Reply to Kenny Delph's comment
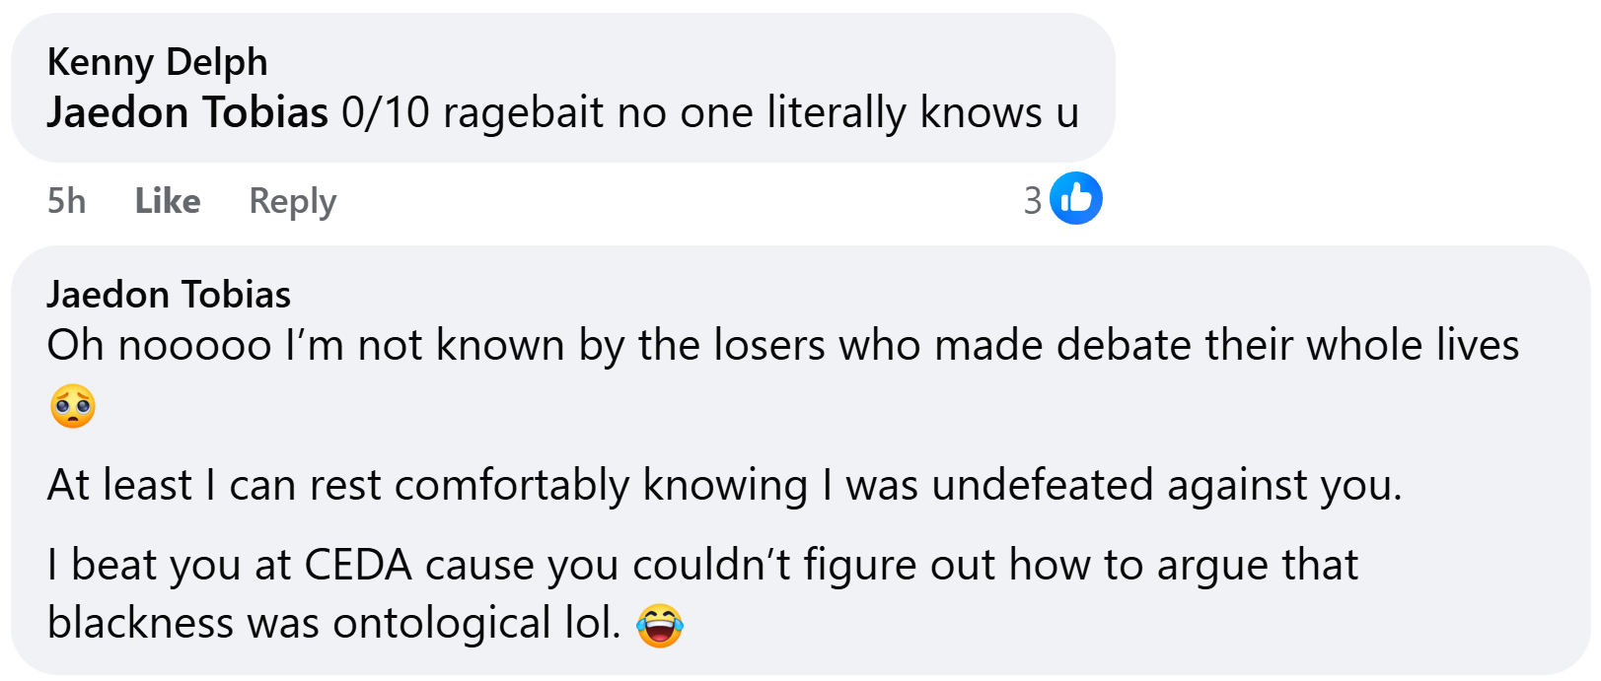Viewport: 1601px width, 681px height. [292, 201]
